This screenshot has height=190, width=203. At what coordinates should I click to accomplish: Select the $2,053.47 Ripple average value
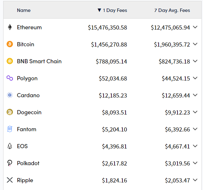click(178, 181)
